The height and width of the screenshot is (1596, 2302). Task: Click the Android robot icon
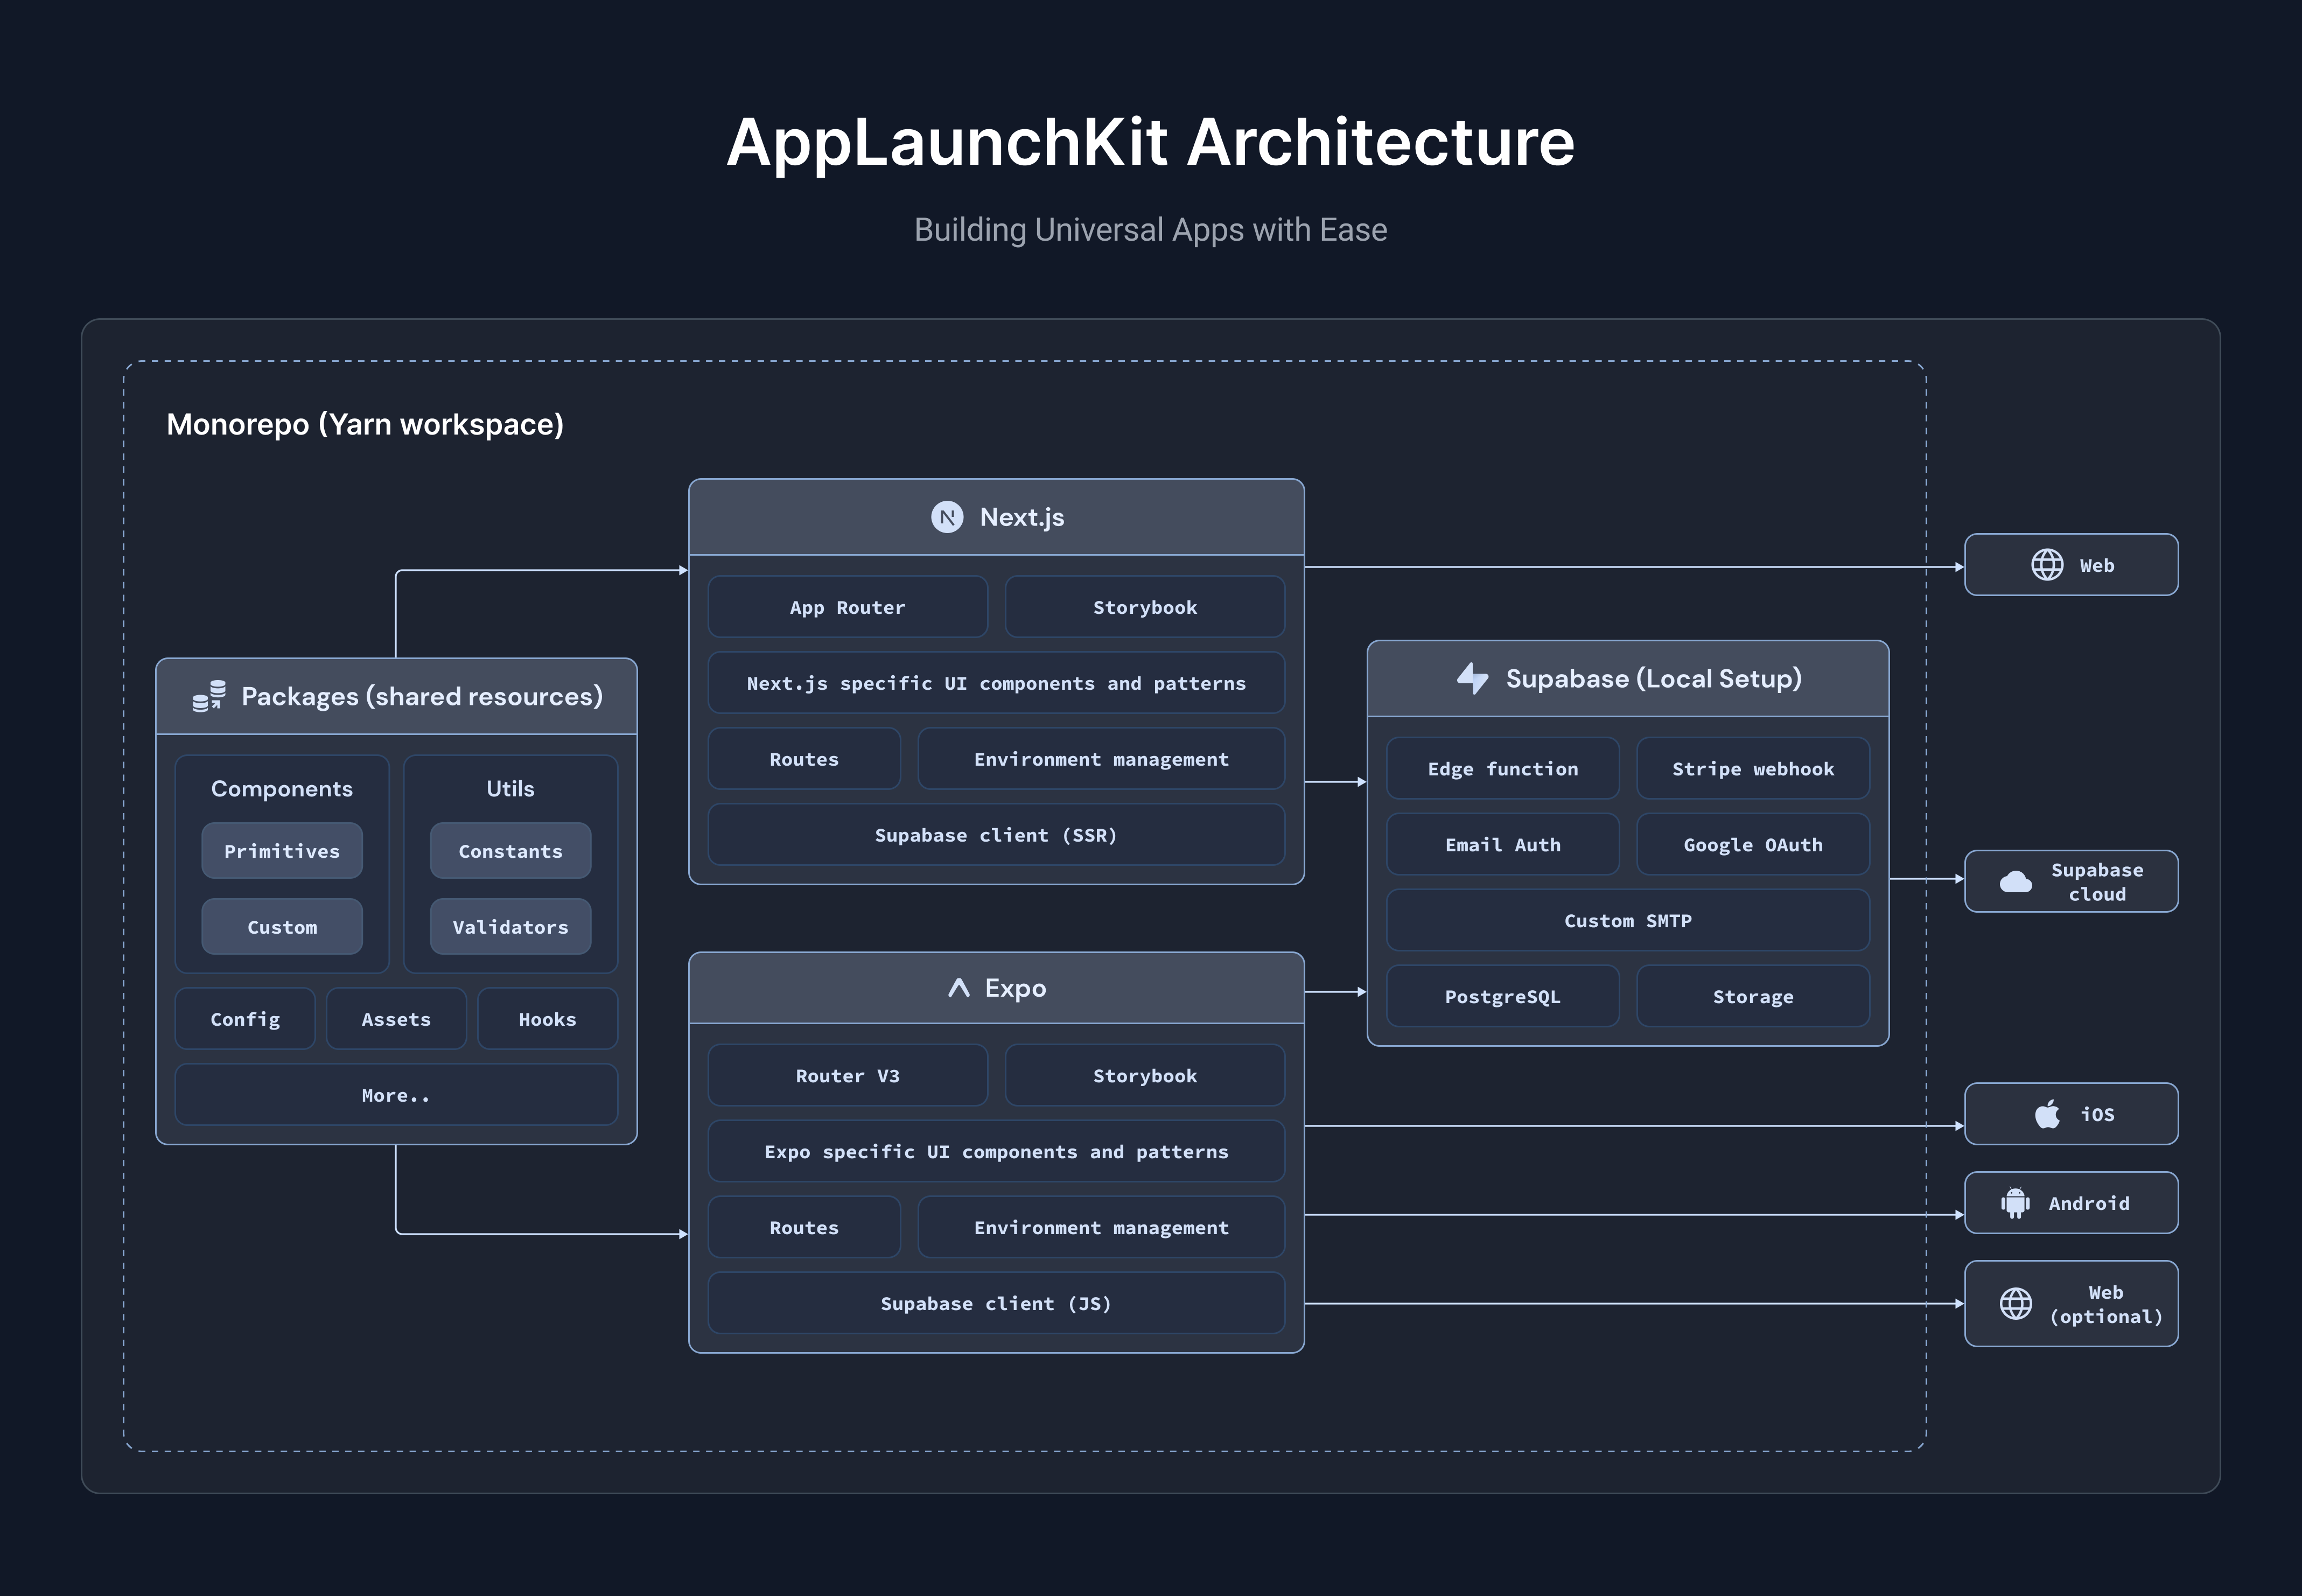pos(2015,1203)
